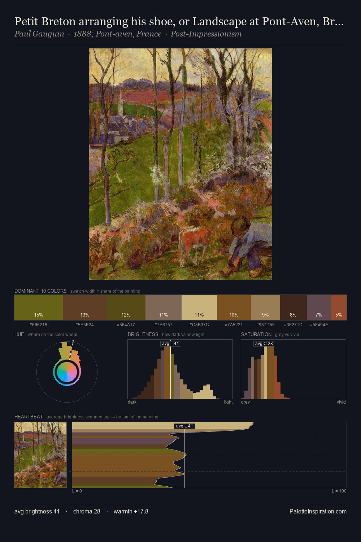Click the 'grey vs vivid' caption
Viewport: 361px width, 542px height.
287,335
